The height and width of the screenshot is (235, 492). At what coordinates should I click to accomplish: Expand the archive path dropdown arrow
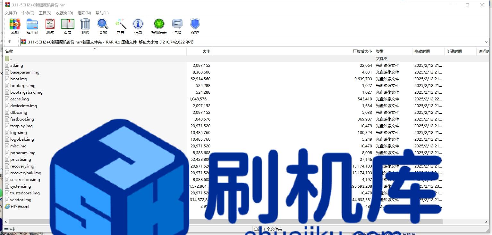click(x=487, y=42)
